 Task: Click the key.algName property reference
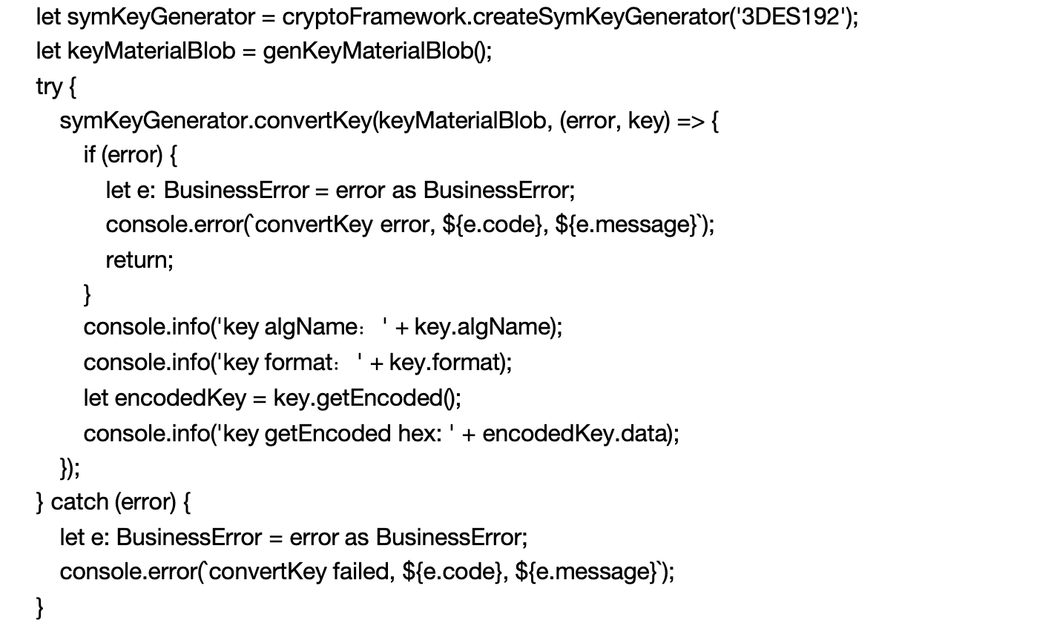point(484,327)
